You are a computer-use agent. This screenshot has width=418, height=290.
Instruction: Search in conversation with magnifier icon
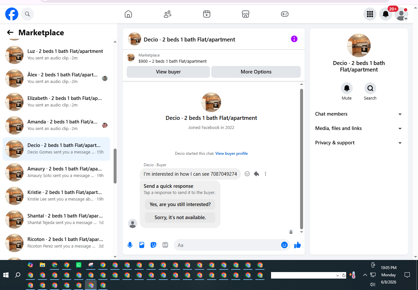coord(370,88)
